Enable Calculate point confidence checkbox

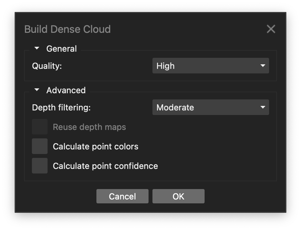click(x=40, y=166)
